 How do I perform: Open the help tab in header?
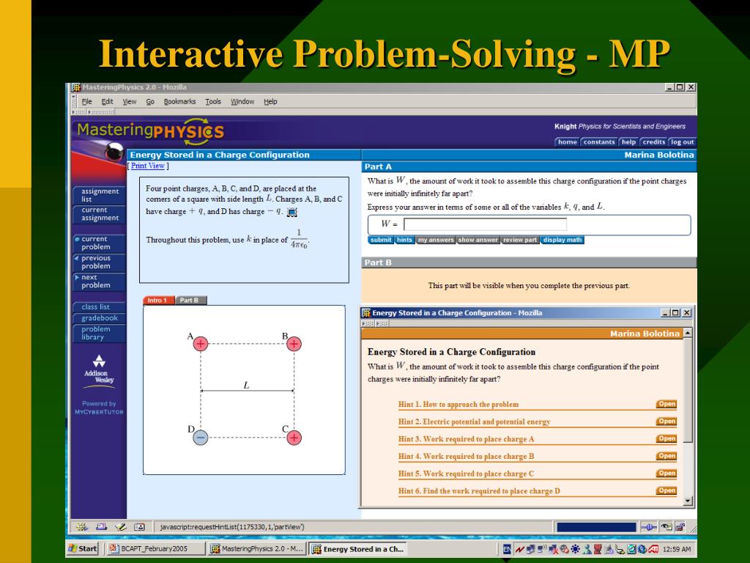(628, 142)
